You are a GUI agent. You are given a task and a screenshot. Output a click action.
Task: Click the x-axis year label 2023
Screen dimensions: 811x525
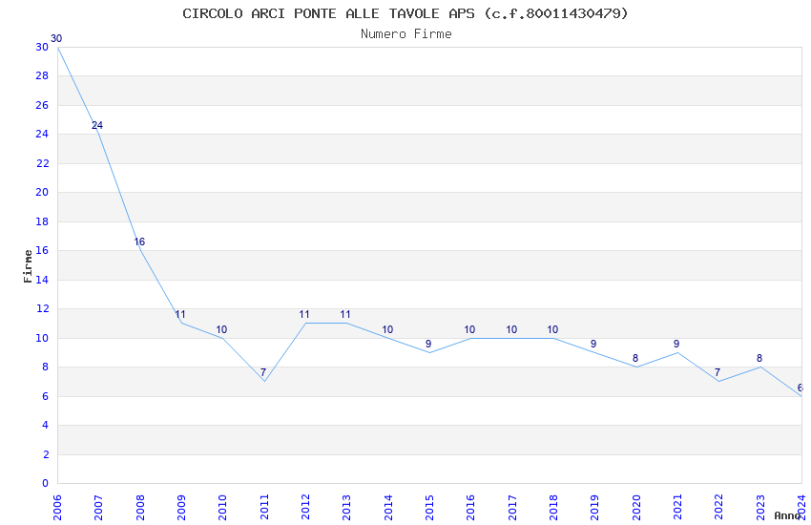[760, 508]
